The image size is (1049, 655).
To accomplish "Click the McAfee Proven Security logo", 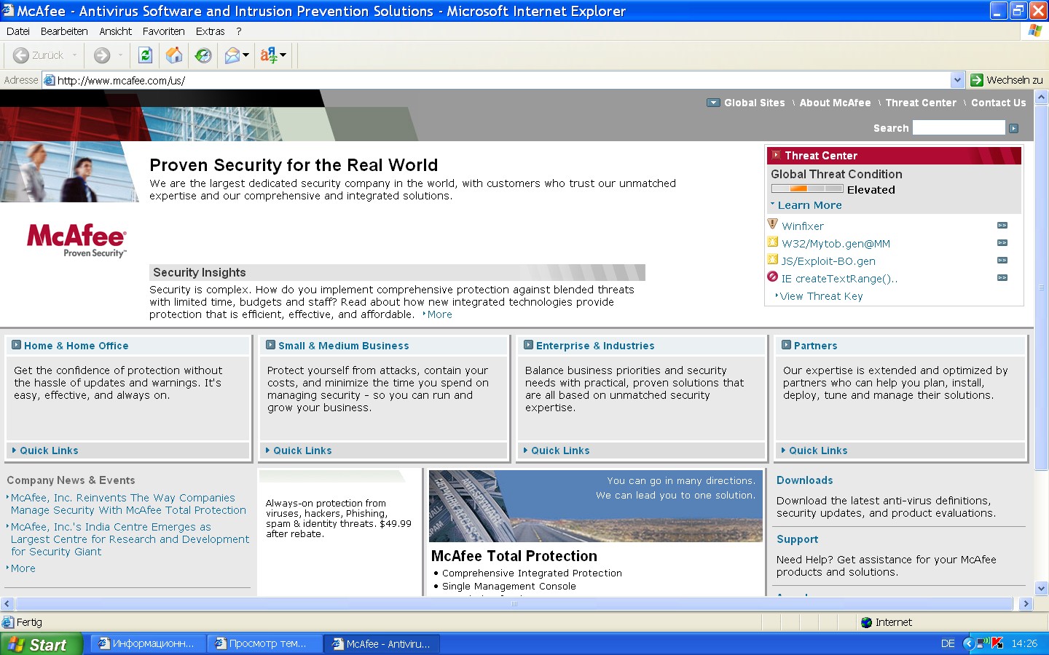I will pos(76,240).
